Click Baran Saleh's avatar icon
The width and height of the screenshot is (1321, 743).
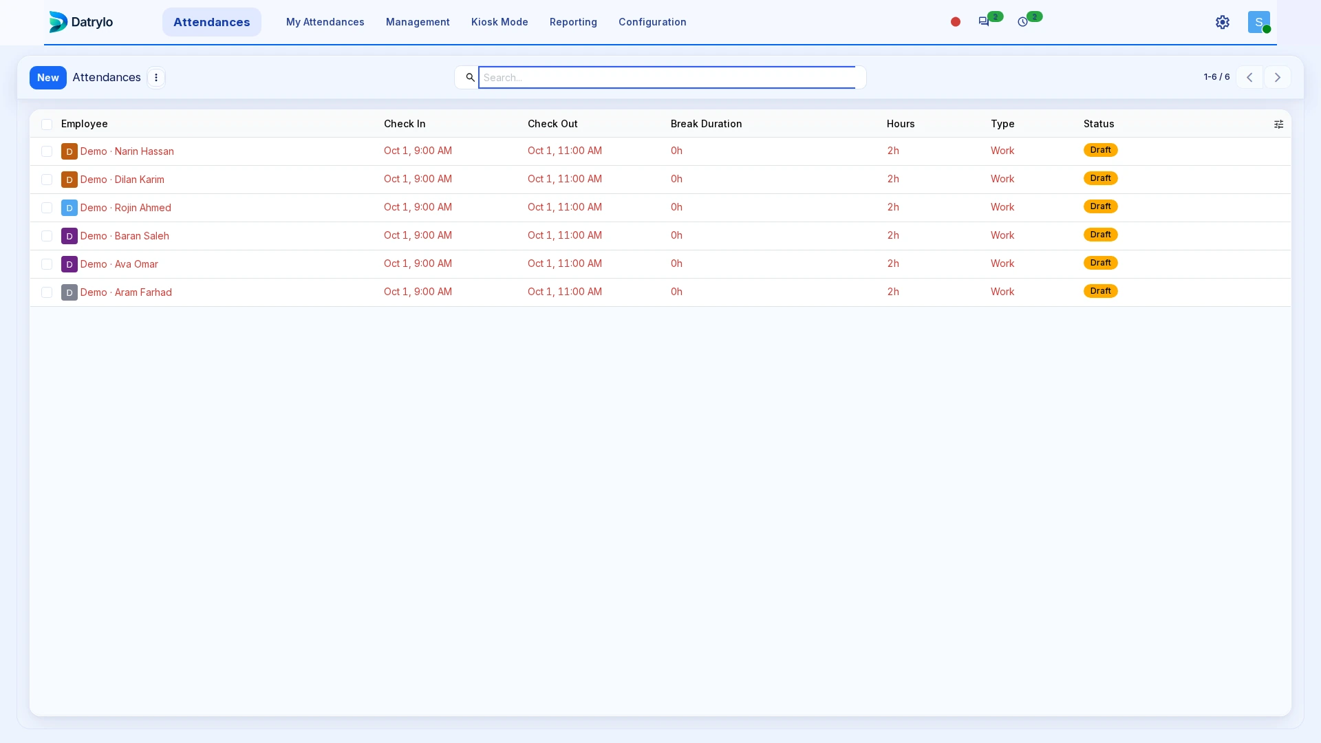click(x=69, y=236)
